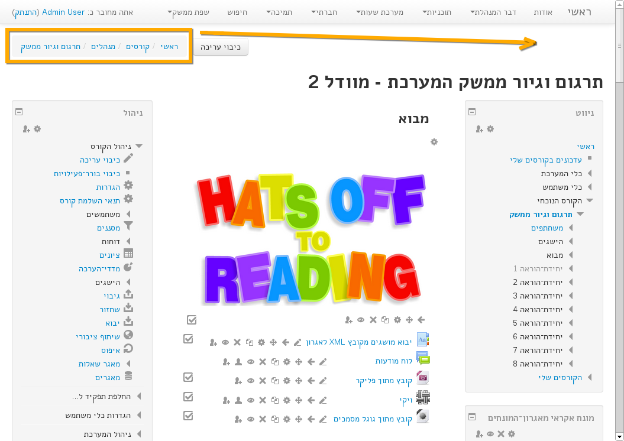Click the move crosshair icon for לוח מודעות
The width and height of the screenshot is (624, 441).
[299, 362]
